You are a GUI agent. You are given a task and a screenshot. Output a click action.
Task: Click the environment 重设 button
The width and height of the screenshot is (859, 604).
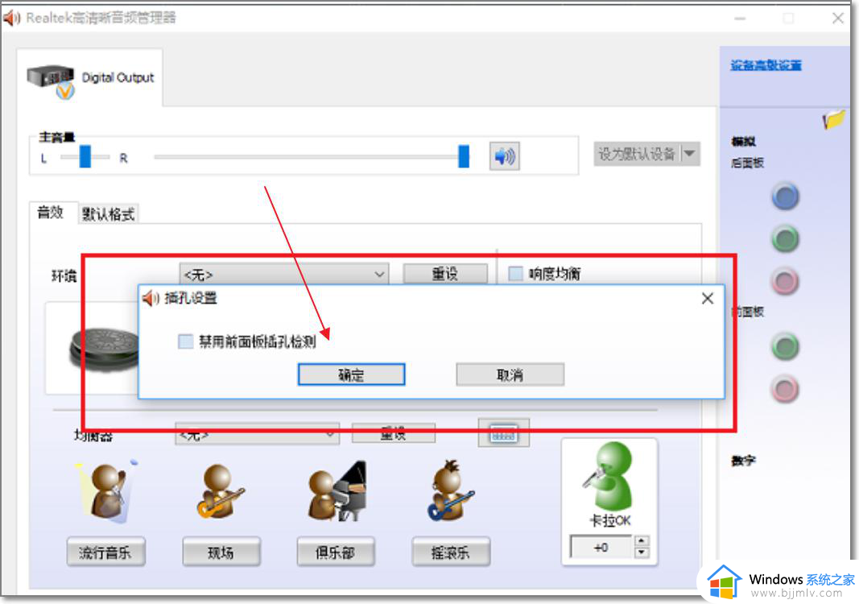tap(445, 274)
